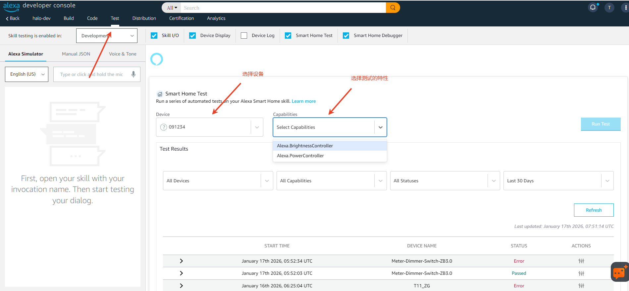The width and height of the screenshot is (629, 291).
Task: Click the microphone icon in simulator input
Action: (133, 74)
